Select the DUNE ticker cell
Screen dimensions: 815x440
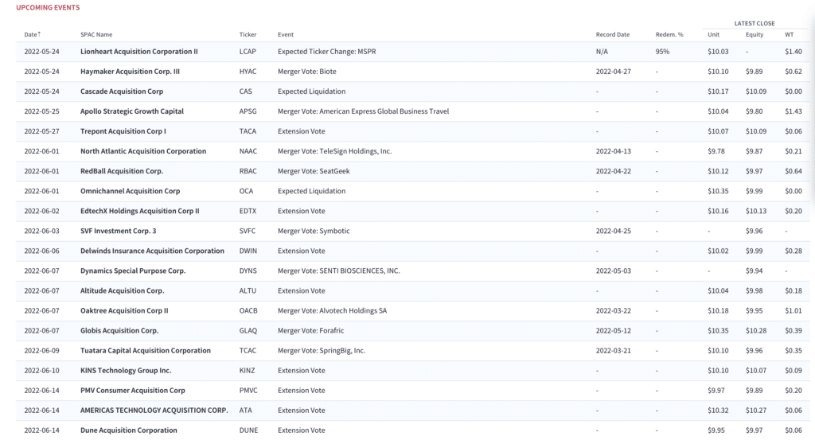(248, 430)
